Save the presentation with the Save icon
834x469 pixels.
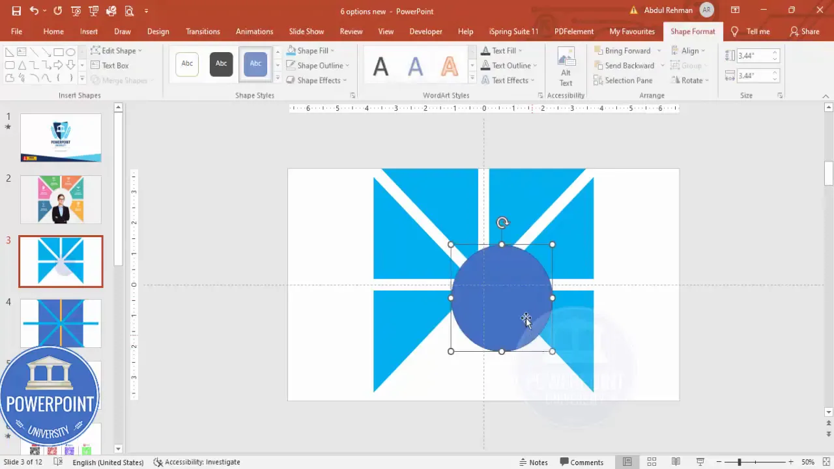coord(16,11)
